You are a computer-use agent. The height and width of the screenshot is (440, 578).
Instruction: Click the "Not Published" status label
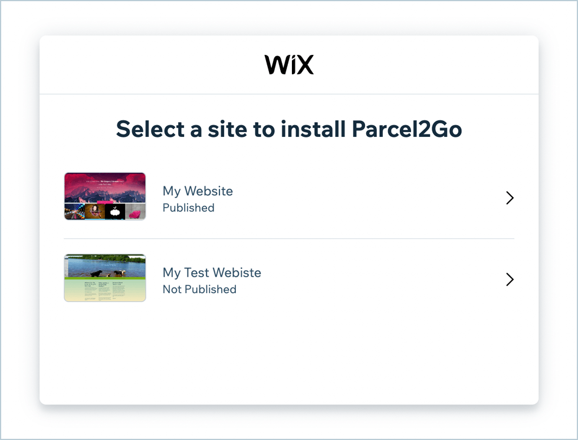pyautogui.click(x=199, y=289)
